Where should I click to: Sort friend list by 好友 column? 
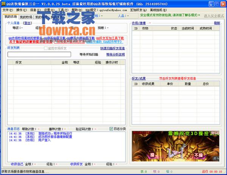click(32, 62)
